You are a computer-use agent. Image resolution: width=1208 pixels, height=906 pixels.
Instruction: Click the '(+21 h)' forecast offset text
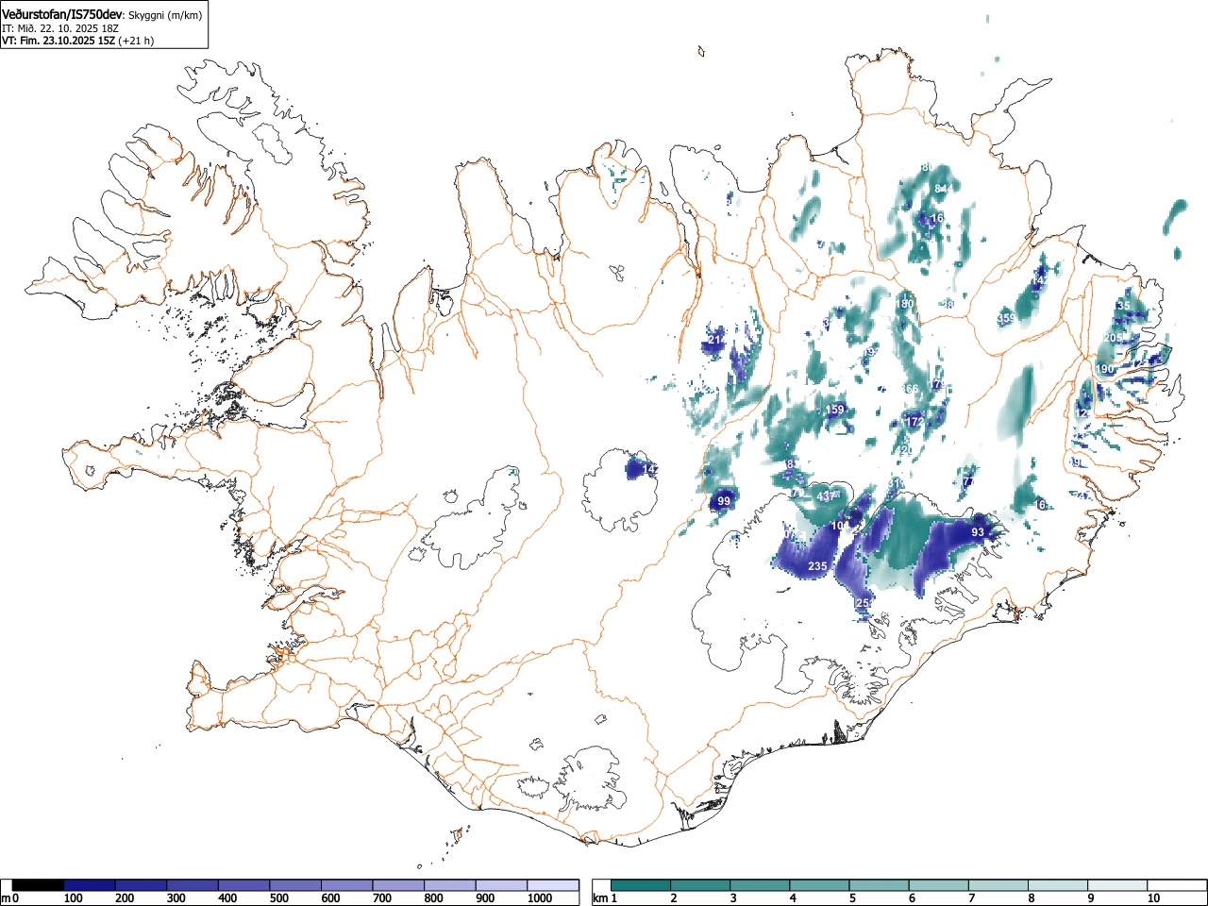137,41
